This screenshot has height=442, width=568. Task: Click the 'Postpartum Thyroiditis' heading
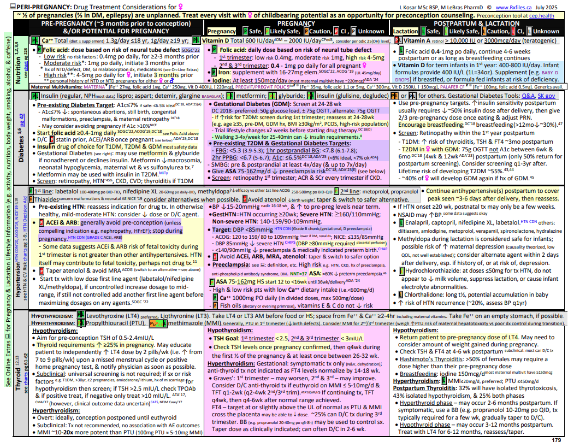click(424, 388)
